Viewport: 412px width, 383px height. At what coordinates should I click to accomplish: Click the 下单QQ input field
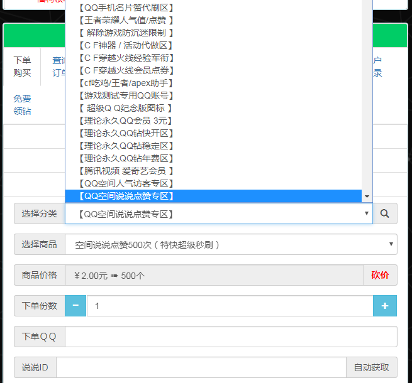coord(231,337)
